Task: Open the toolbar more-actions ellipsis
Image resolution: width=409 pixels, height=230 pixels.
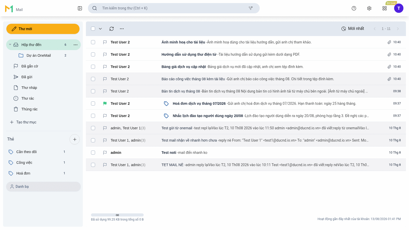Action: (122, 29)
